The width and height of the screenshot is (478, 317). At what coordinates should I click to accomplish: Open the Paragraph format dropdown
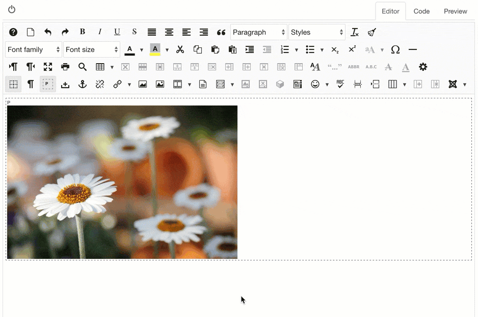258,32
